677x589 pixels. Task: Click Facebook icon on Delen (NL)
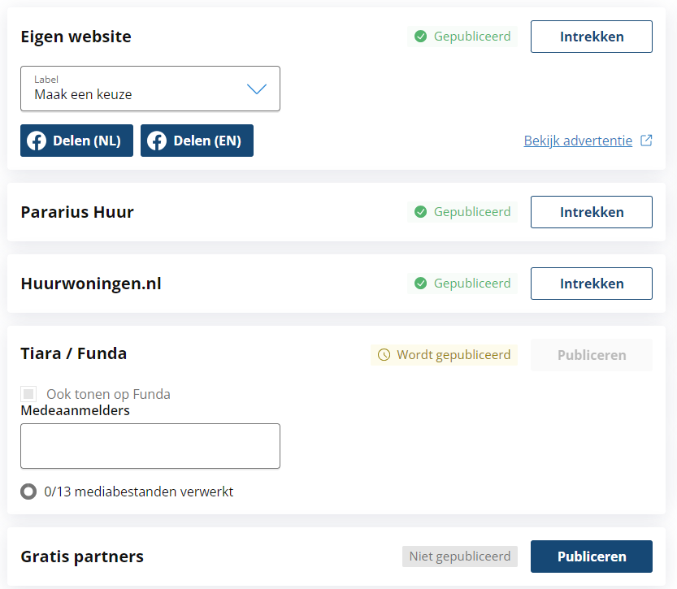point(37,141)
